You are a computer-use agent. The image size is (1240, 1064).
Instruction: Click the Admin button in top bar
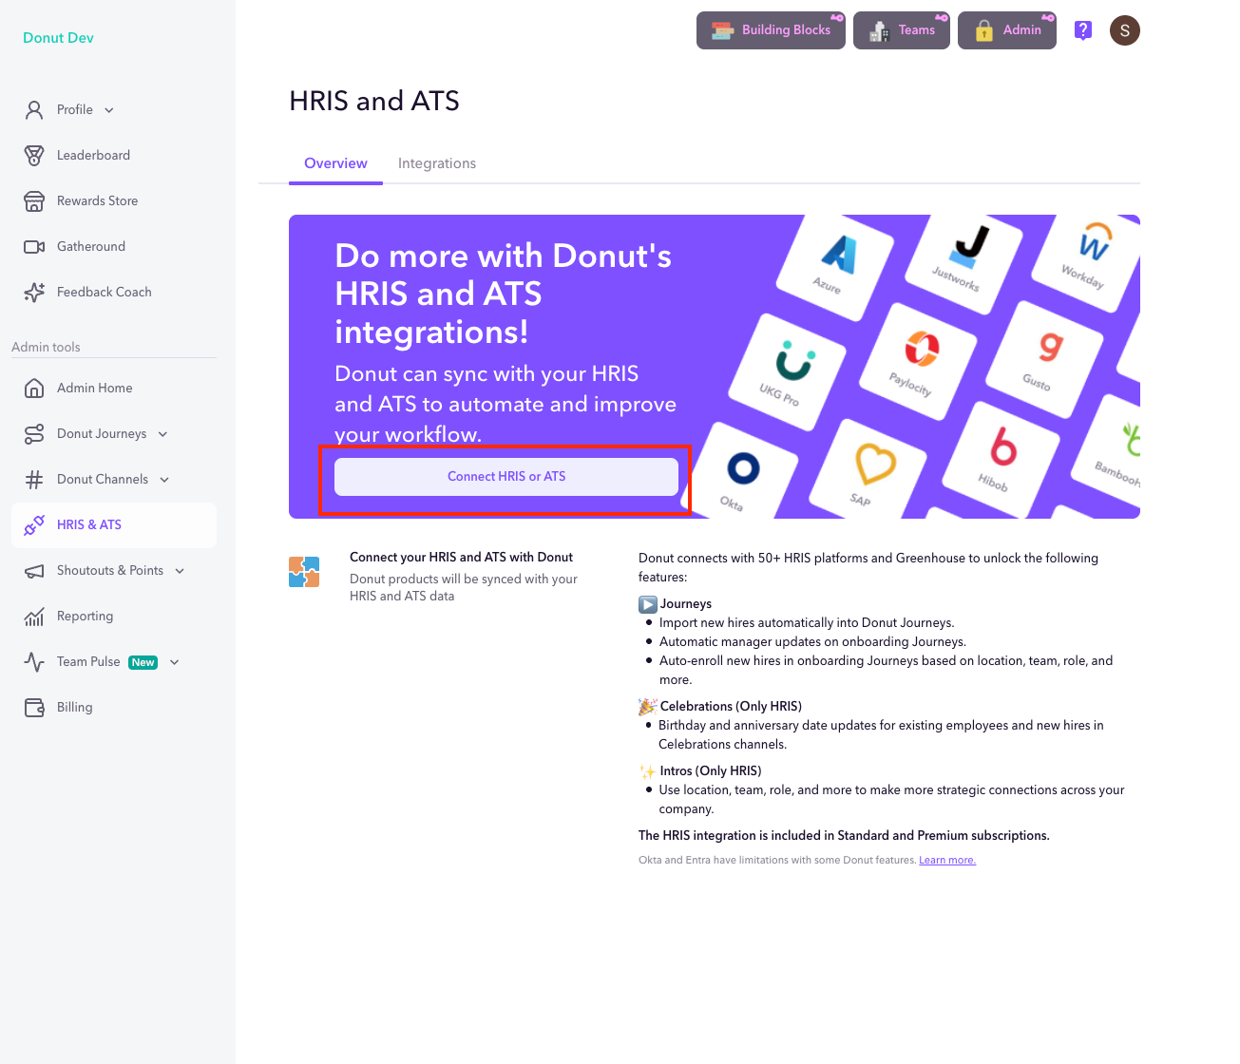(x=1007, y=30)
